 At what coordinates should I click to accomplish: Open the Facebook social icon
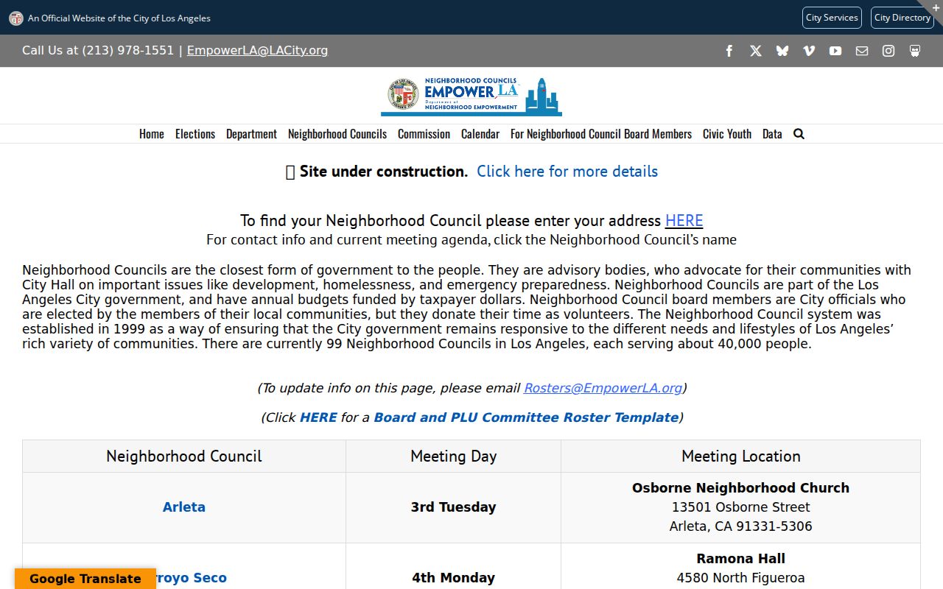coord(729,51)
